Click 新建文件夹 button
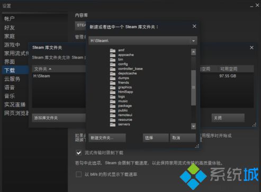The image size is (261, 192). pyautogui.click(x=107, y=138)
